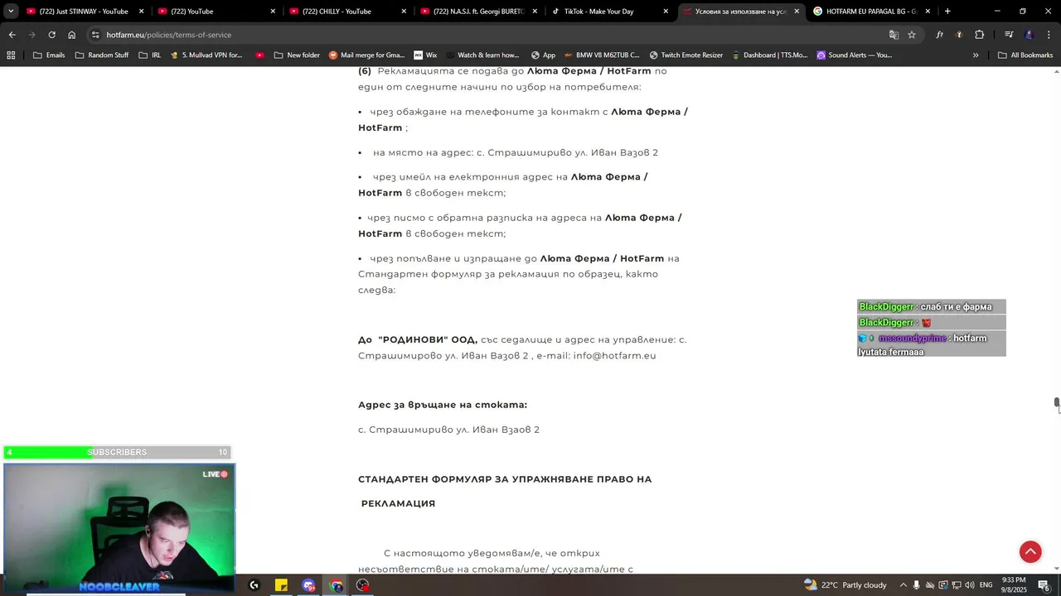Close the CHILLY YouTube tab
This screenshot has width=1061, height=596.
point(404,12)
